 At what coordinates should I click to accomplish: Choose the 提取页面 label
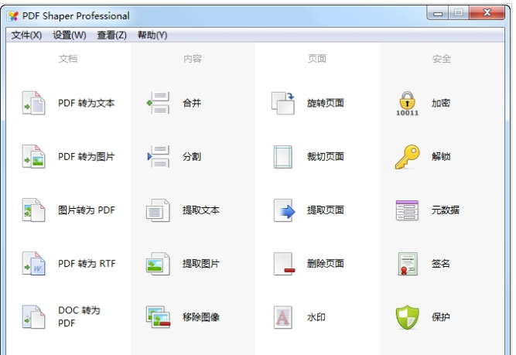click(326, 210)
